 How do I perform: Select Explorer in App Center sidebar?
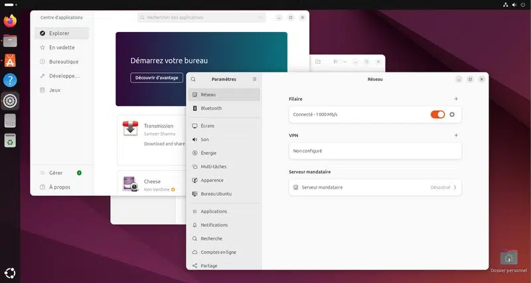tap(62, 33)
